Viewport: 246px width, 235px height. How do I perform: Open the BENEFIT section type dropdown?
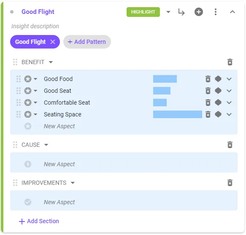[x=51, y=62]
